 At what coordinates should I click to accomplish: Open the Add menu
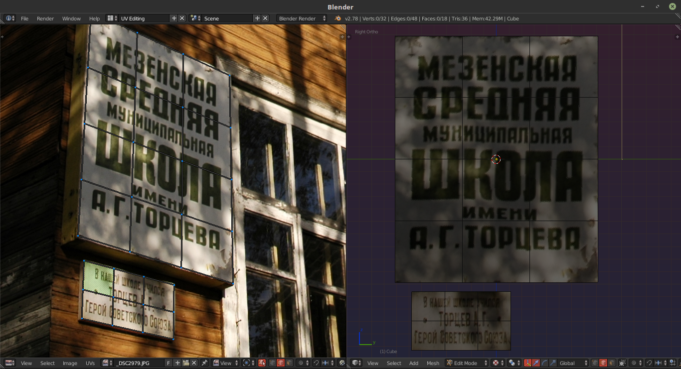click(414, 363)
